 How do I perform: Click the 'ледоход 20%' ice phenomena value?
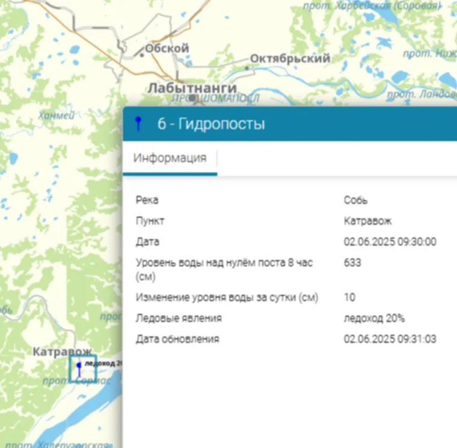click(374, 318)
